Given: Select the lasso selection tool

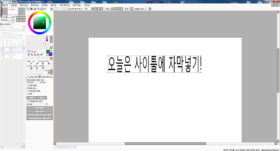Looking at the screenshot, I should [x=32, y=52].
